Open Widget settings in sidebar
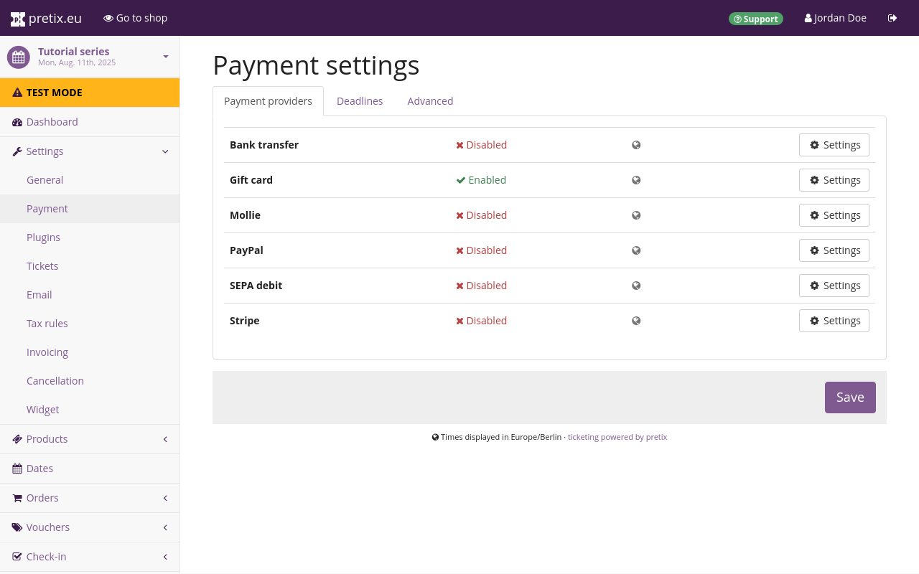This screenshot has width=919, height=574. [90, 410]
